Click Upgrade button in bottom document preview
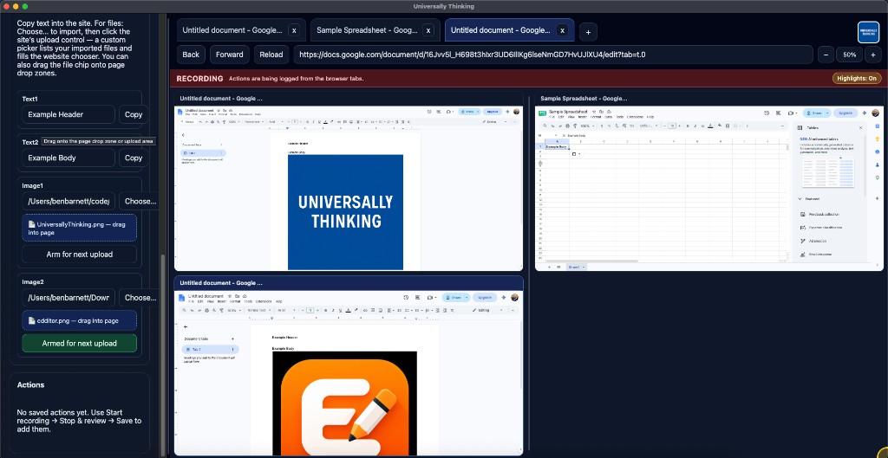The width and height of the screenshot is (888, 458). [x=485, y=298]
